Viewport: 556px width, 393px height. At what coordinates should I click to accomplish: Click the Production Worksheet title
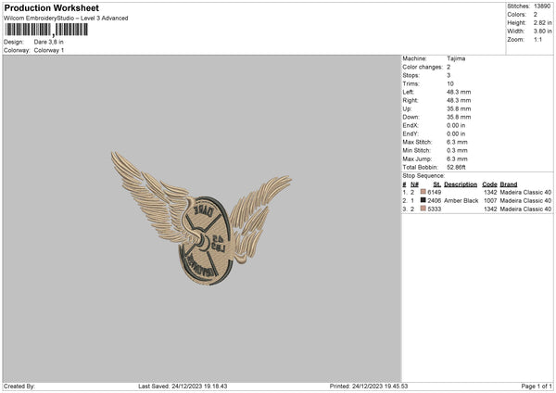pos(51,7)
